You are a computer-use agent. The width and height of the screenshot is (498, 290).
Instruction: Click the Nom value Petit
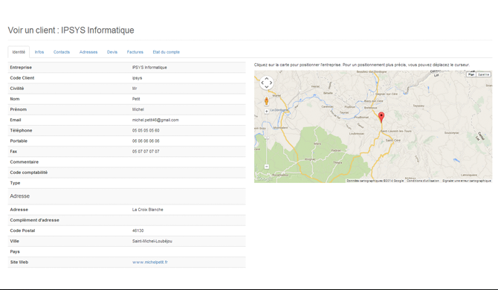click(136, 99)
